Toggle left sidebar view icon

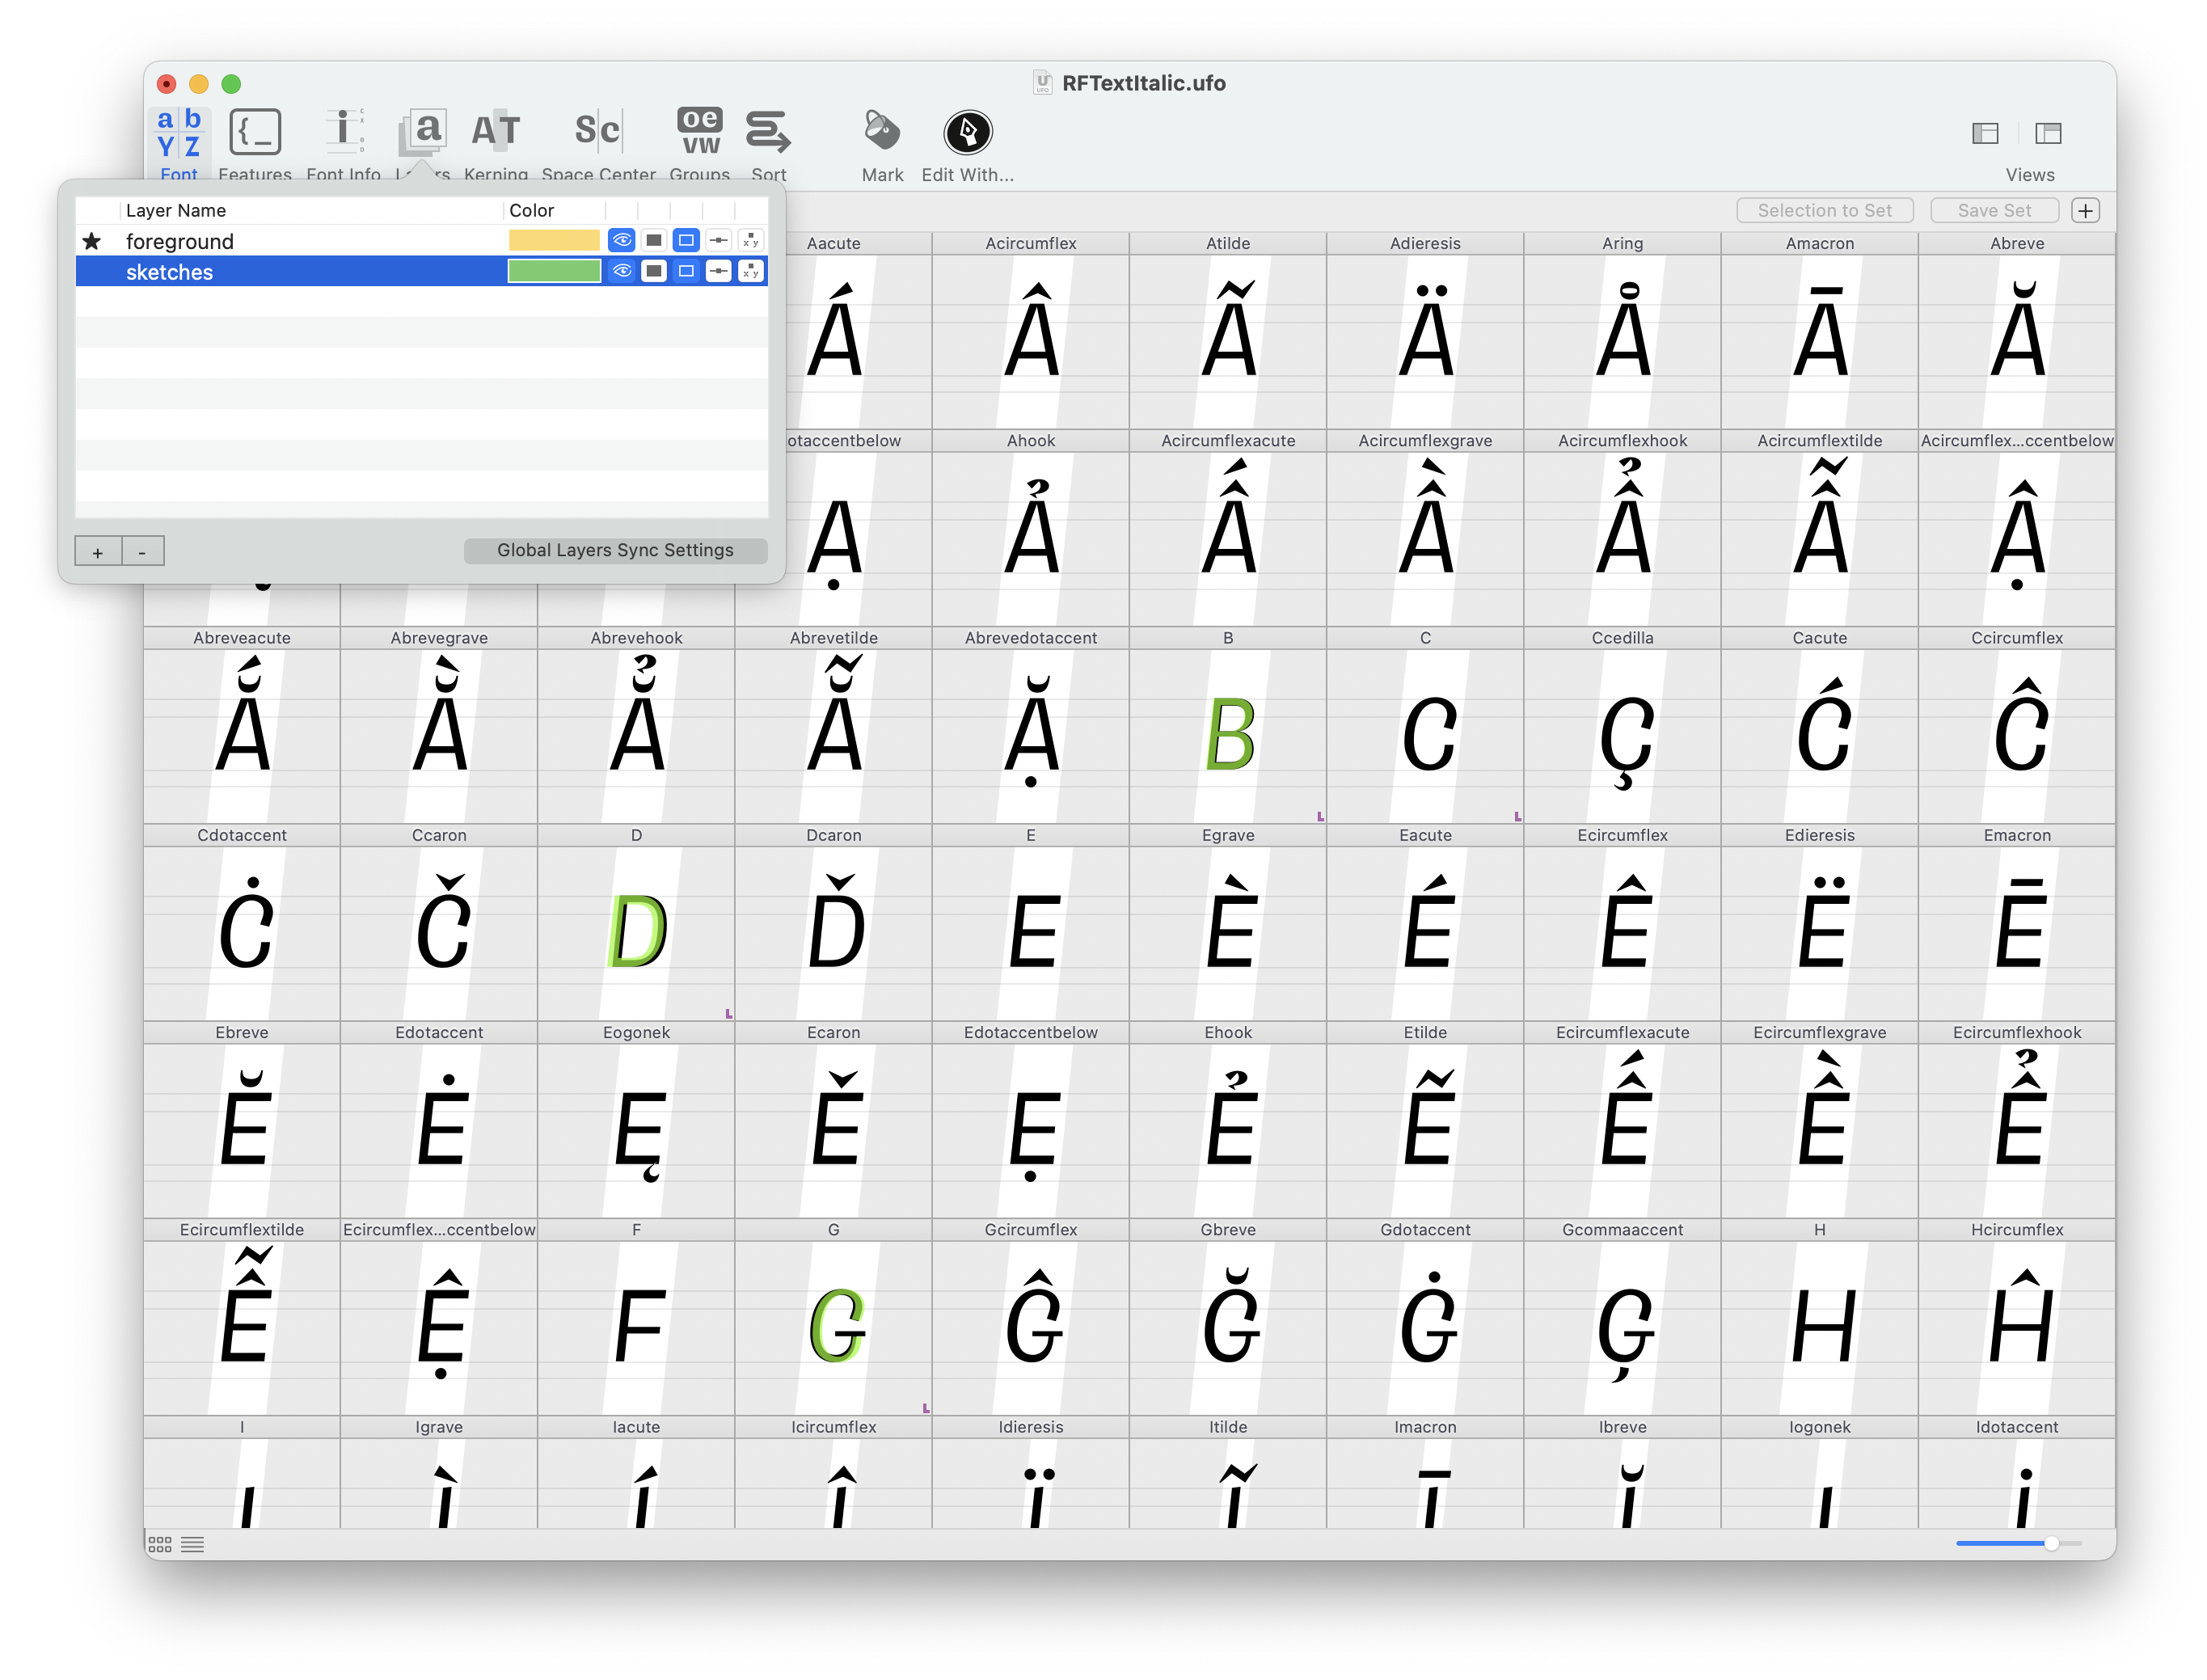coord(1984,133)
